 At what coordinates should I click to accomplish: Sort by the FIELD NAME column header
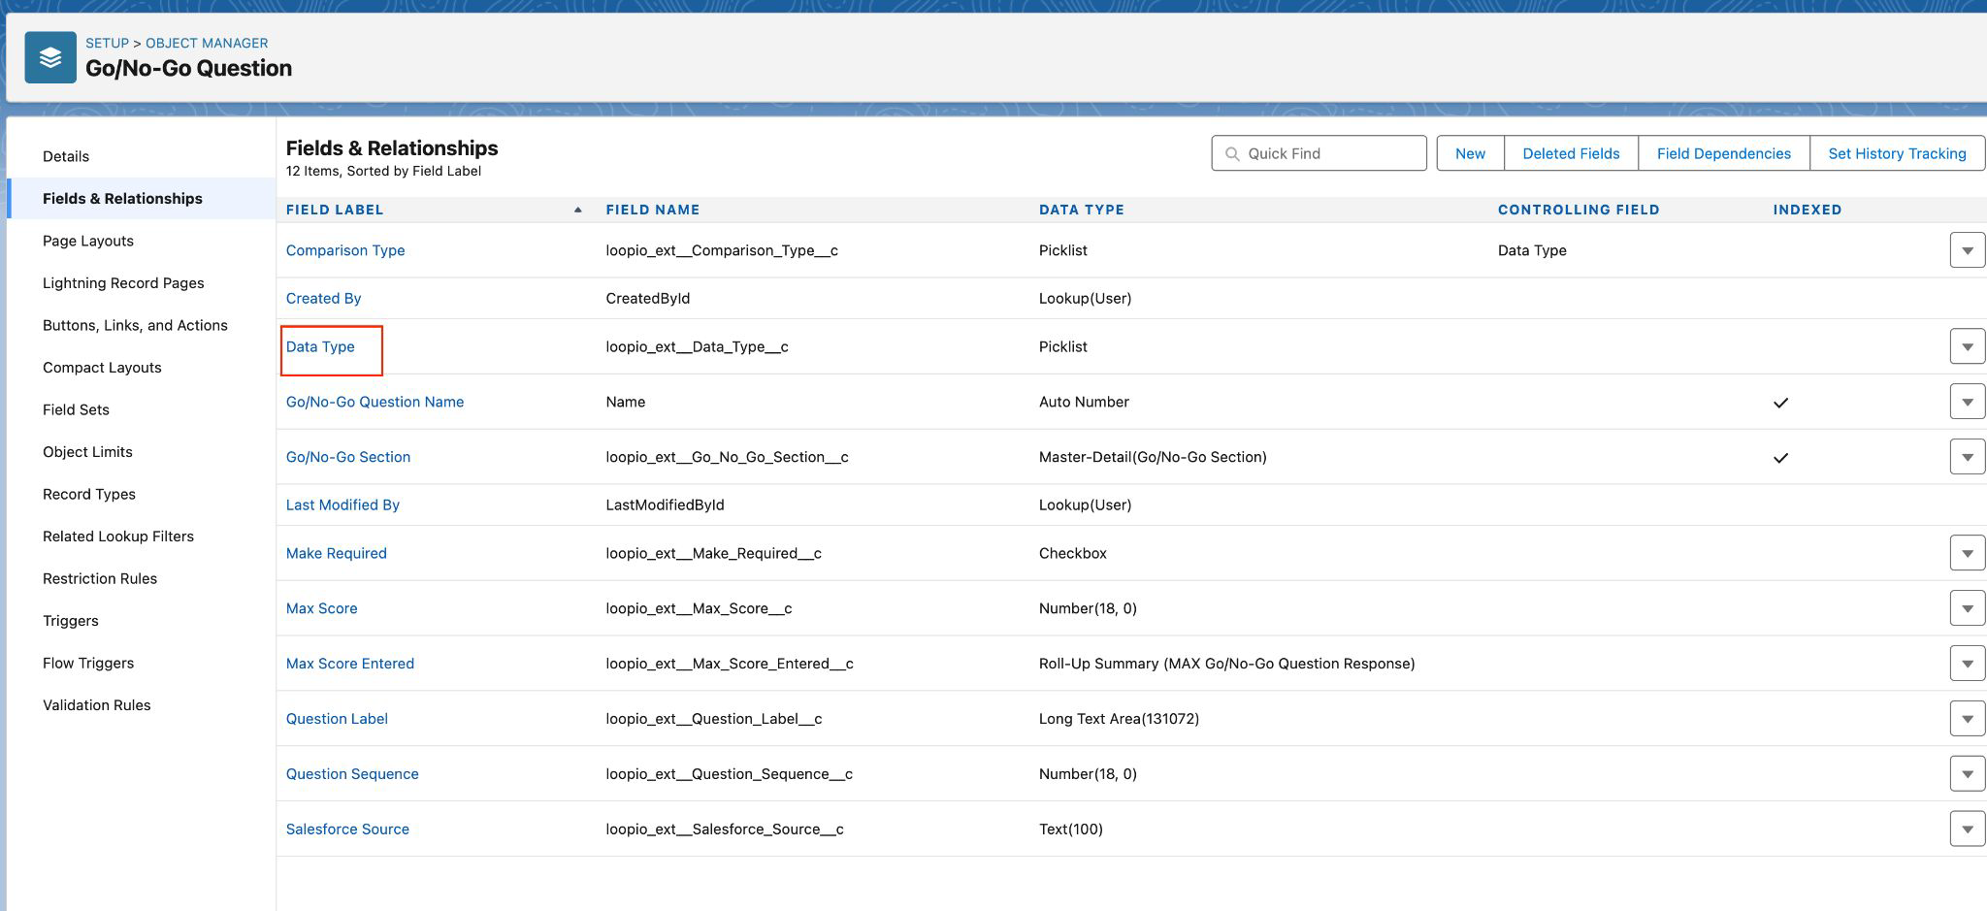point(653,210)
